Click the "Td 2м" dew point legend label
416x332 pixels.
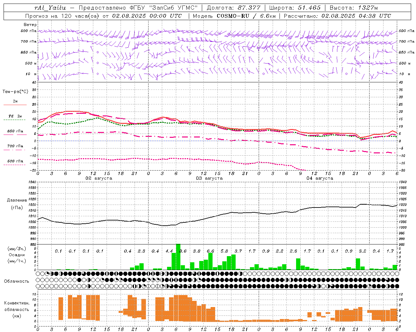tap(15, 116)
